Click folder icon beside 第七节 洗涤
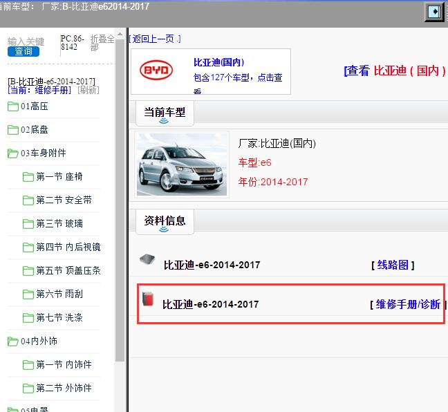Viewport: 448px width, 412px height. 28,317
